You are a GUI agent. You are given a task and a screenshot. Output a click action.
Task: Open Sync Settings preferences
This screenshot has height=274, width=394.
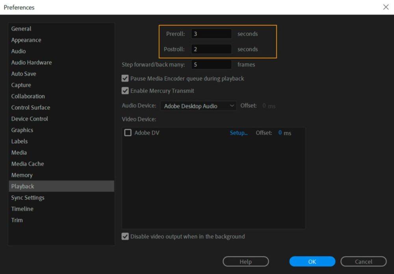point(28,197)
